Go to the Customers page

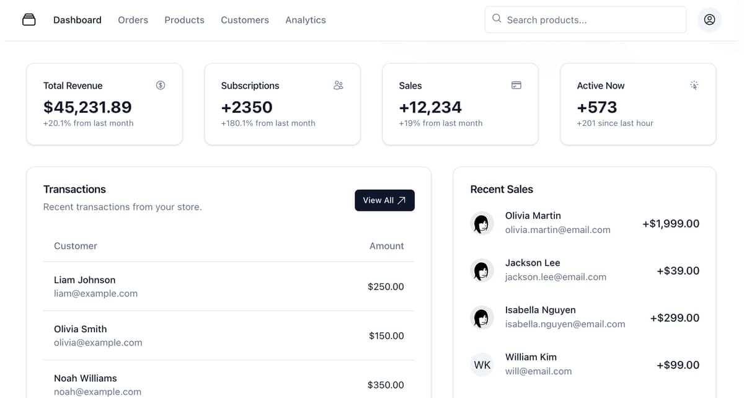pos(245,20)
